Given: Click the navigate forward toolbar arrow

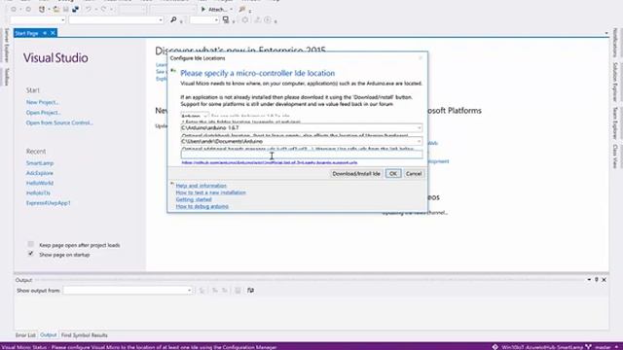Looking at the screenshot, I should (x=28, y=9).
